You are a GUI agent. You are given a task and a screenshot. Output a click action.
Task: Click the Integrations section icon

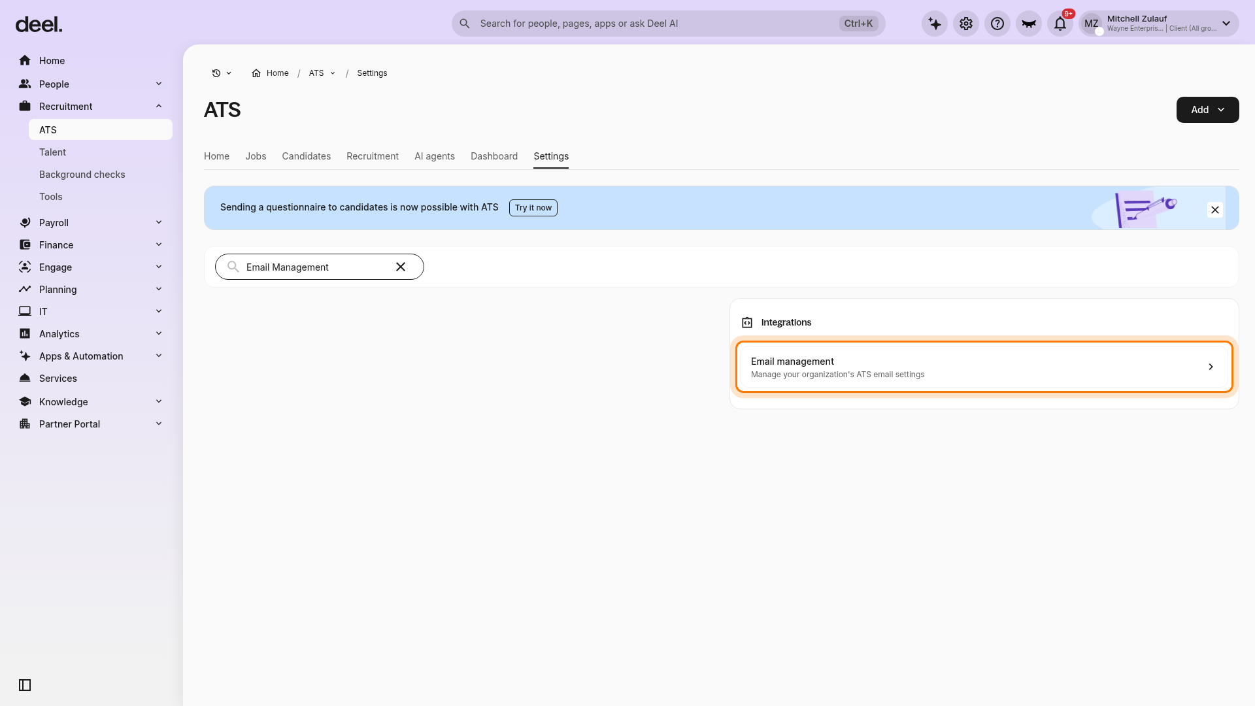747,323
